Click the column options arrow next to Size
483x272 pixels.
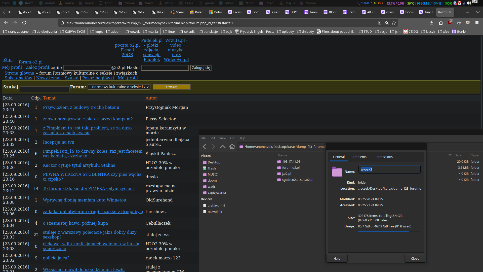[450, 155]
